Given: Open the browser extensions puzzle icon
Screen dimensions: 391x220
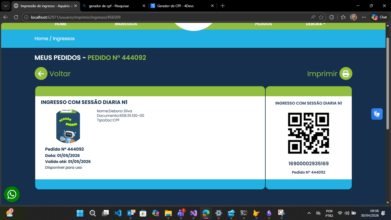Looking at the screenshot, I should (332, 17).
